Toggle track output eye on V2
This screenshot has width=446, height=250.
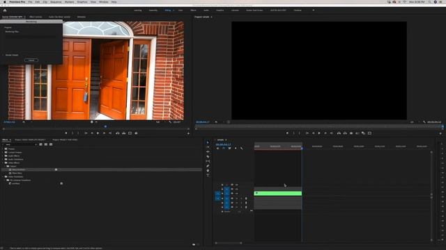tap(236, 189)
